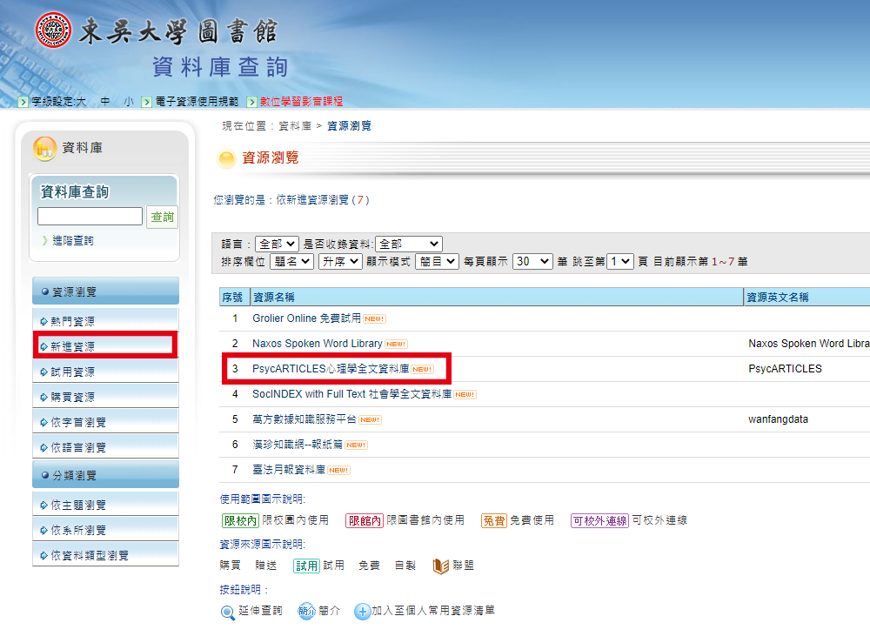Click the 資源瀏覽 sidebar section header
The image size is (870, 643).
105,291
